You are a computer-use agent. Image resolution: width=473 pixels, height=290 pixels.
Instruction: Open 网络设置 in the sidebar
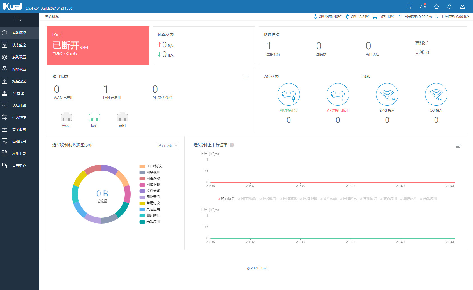tap(20, 69)
